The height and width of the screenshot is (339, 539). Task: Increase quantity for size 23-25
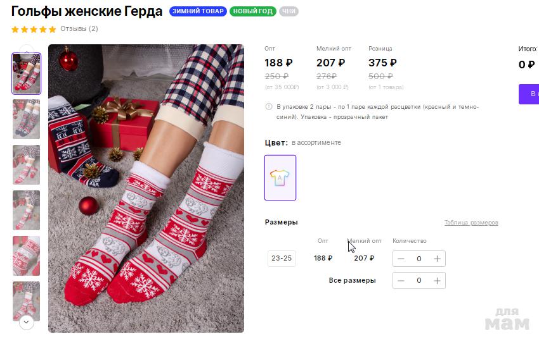(437, 259)
